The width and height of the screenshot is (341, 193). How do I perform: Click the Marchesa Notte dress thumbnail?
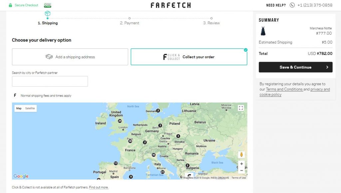pos(263,31)
